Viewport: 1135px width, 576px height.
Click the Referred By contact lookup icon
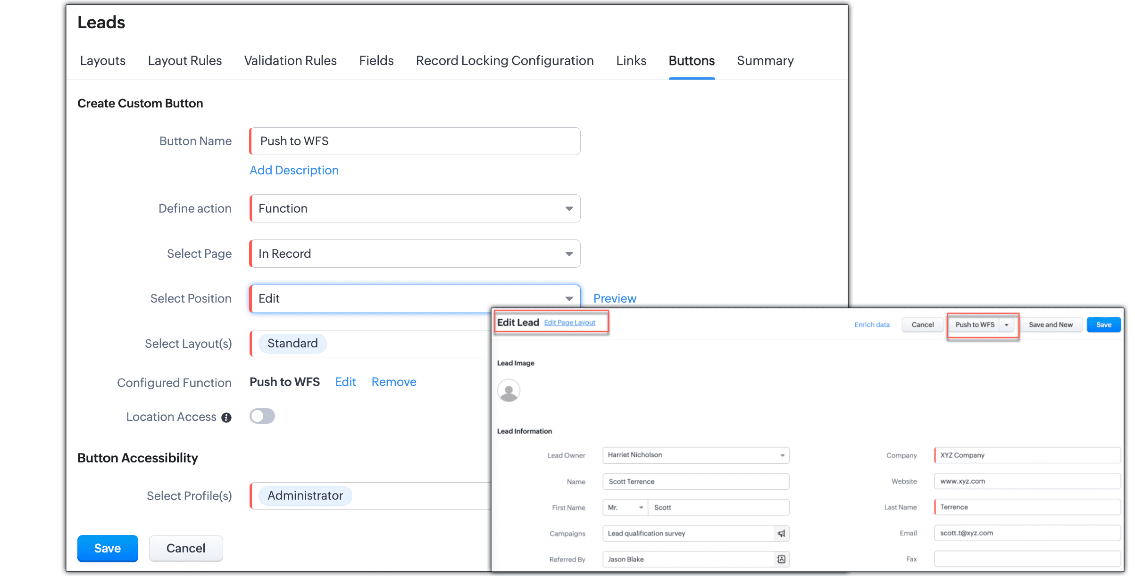tap(781, 559)
